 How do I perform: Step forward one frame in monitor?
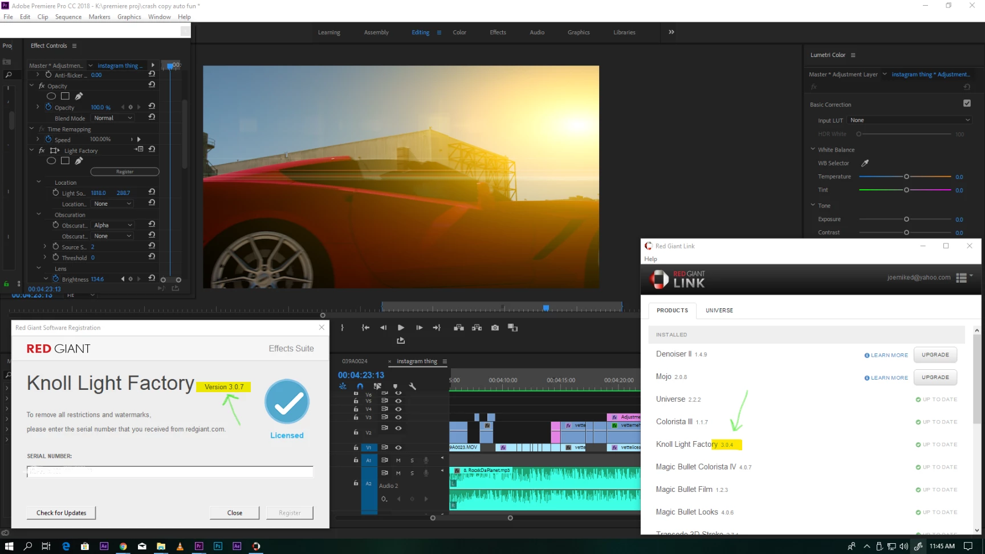[x=419, y=328]
